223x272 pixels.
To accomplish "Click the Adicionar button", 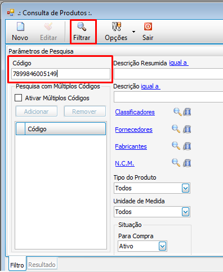I will click(x=37, y=112).
